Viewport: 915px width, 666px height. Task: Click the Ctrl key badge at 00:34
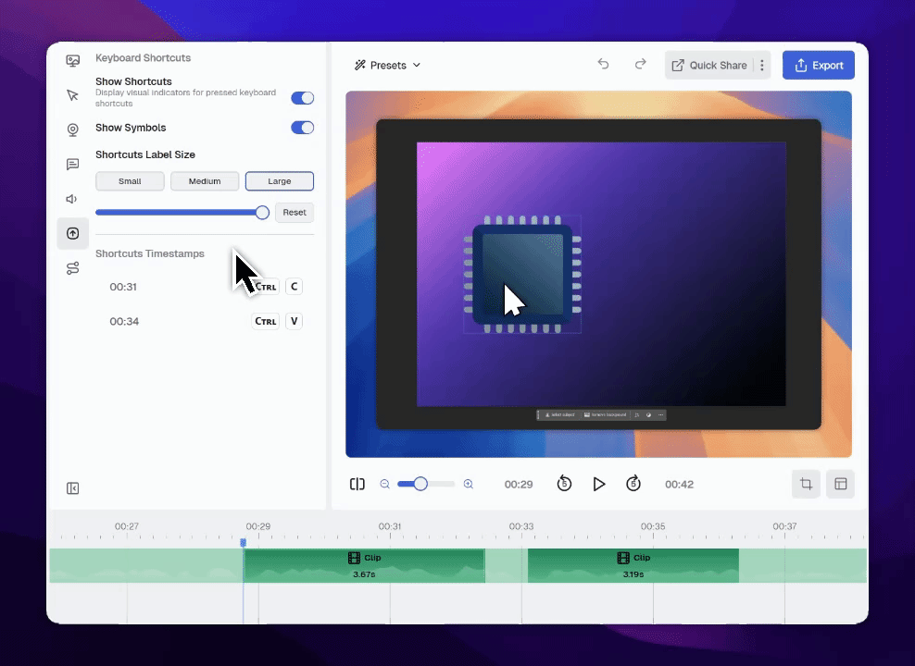coord(266,321)
